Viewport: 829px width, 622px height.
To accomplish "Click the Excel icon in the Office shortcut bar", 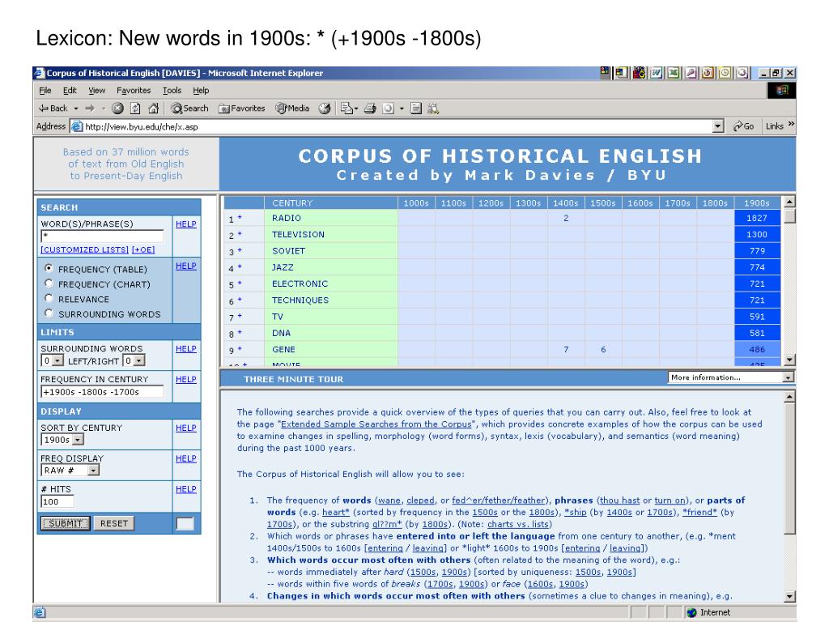I will 673,72.
